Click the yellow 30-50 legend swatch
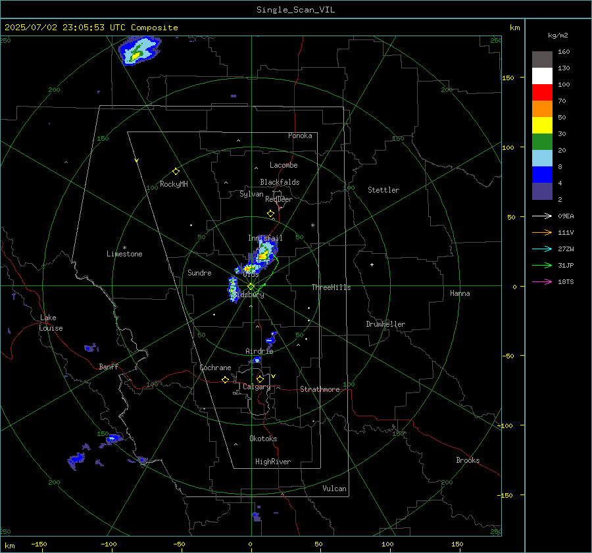Screen dimensions: 592x553 point(542,126)
